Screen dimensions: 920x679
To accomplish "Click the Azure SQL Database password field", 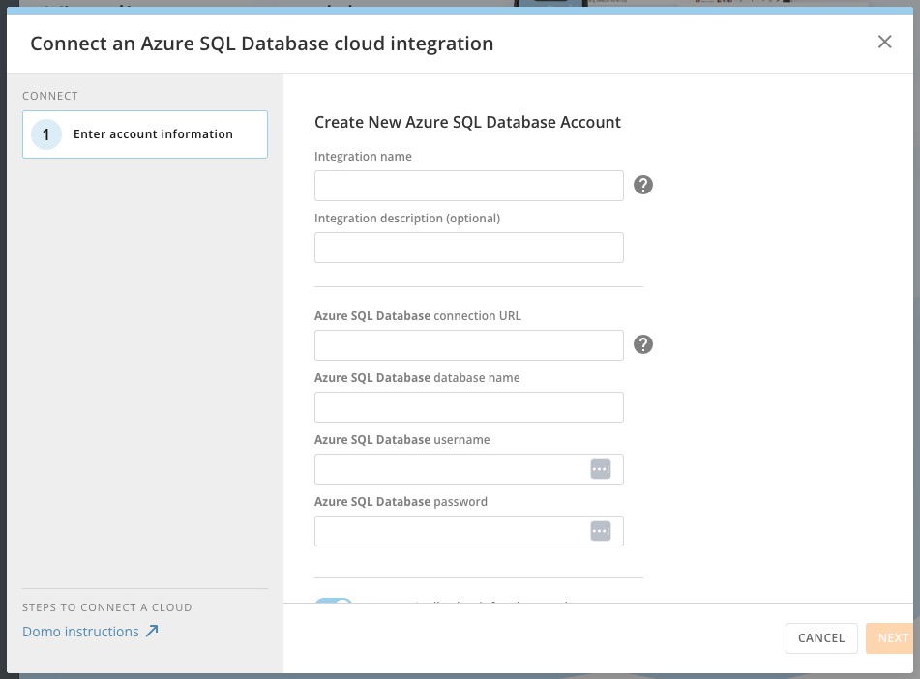I will point(455,530).
